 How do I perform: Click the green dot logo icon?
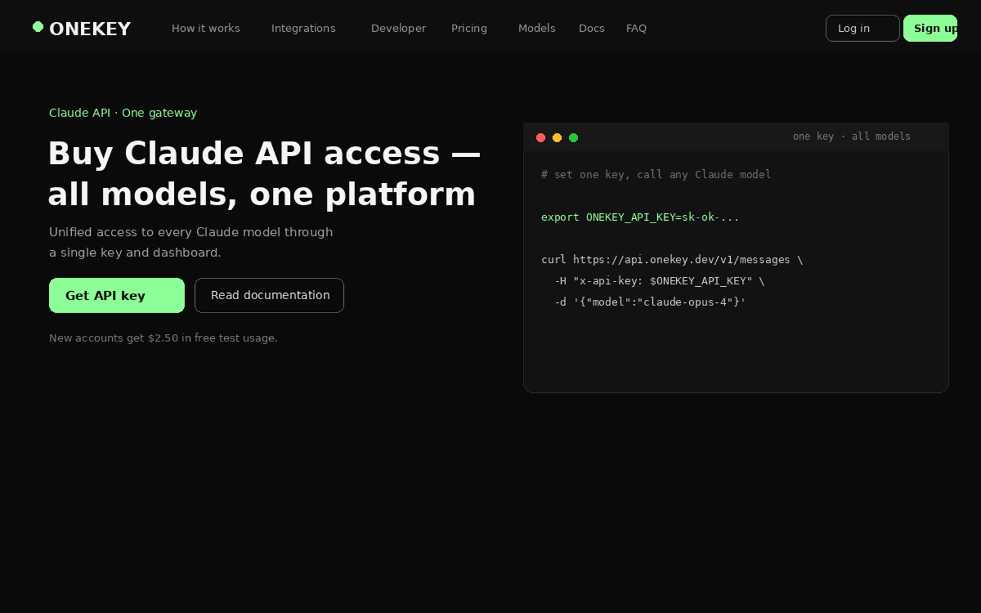[x=38, y=26]
